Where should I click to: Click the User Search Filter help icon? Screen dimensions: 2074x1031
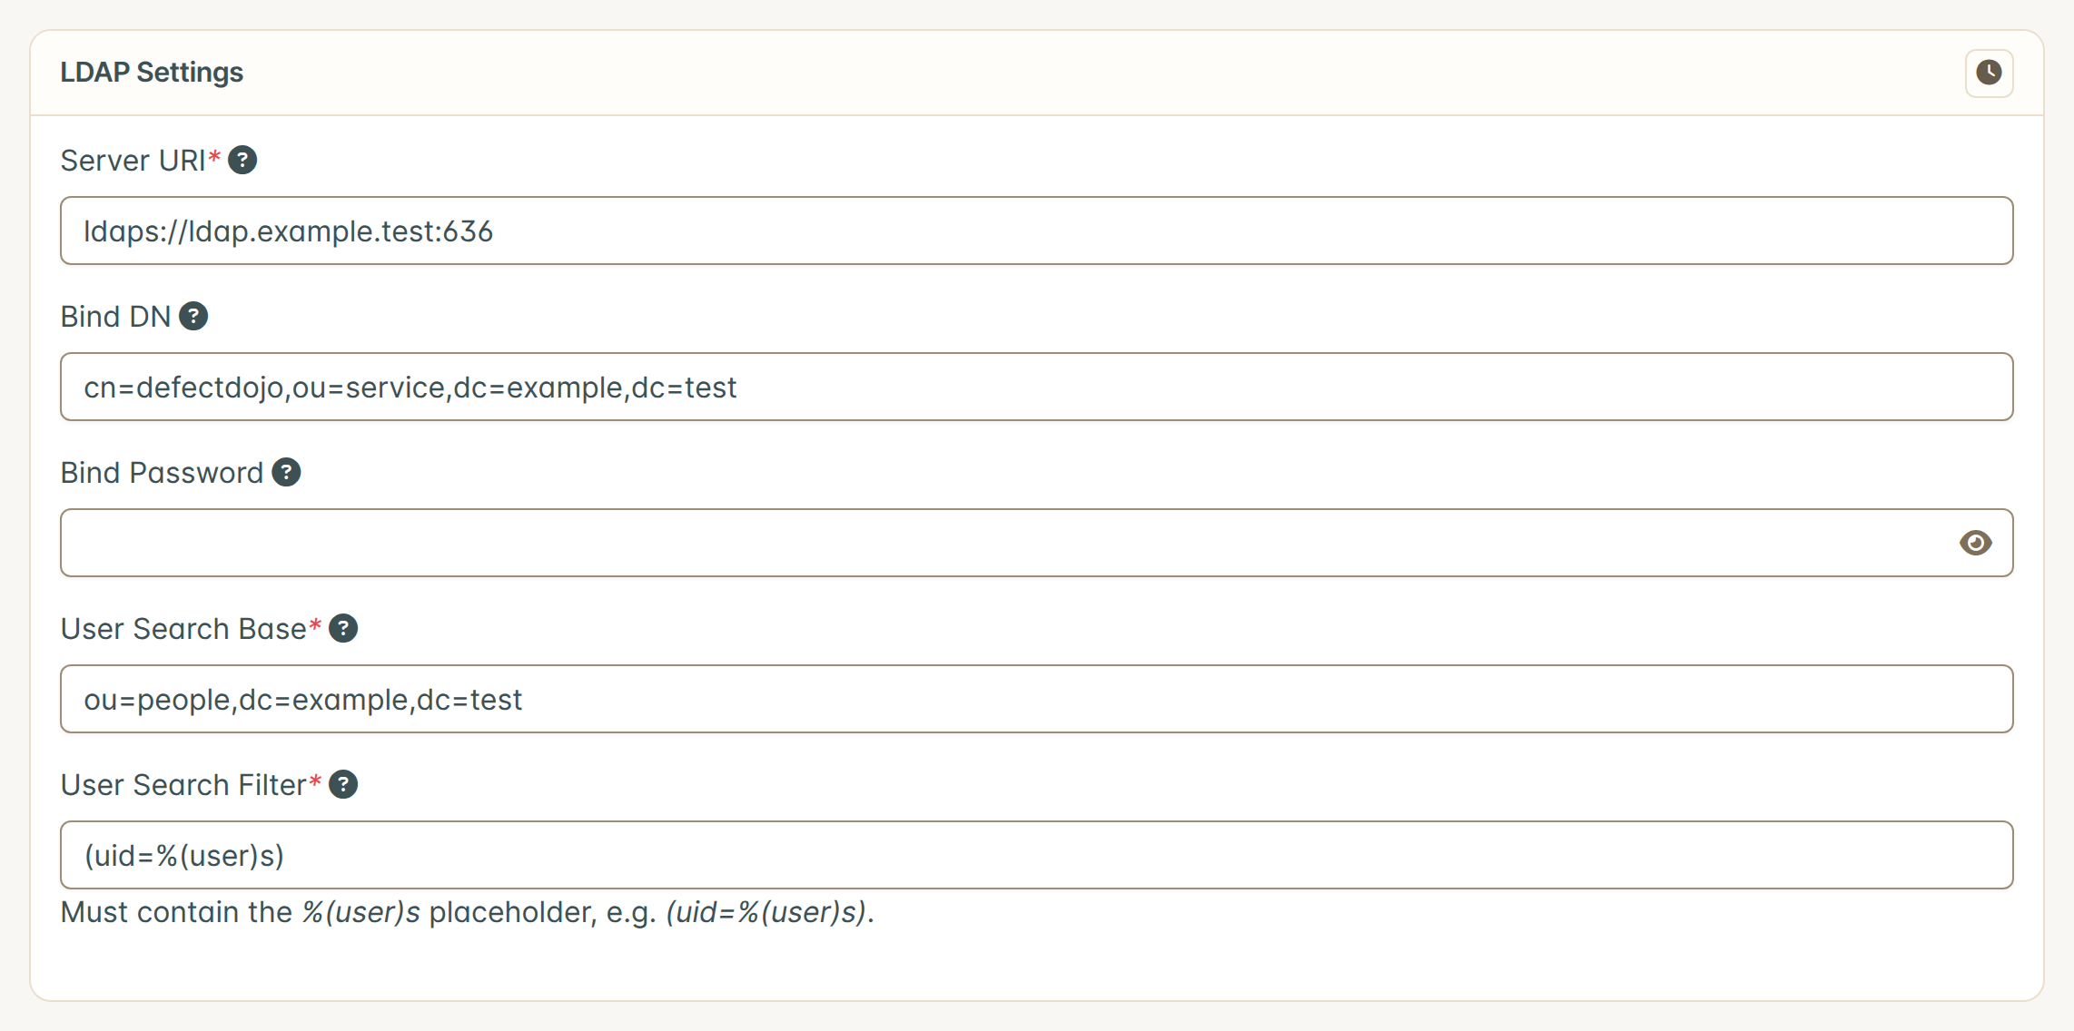(x=343, y=785)
